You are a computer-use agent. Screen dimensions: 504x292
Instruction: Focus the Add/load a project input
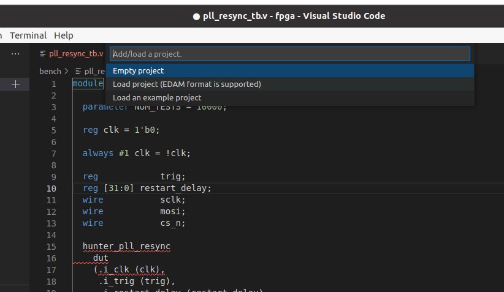click(290, 54)
